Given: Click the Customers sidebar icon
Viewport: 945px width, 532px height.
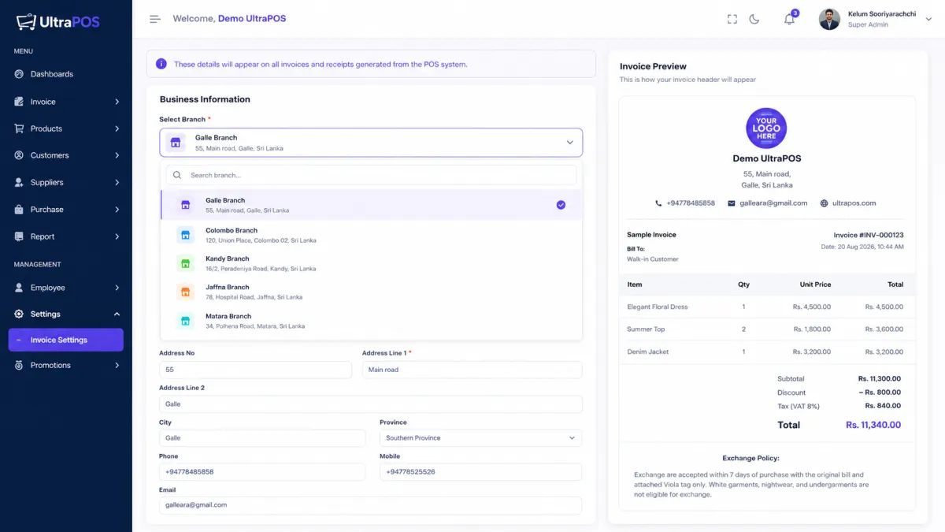Looking at the screenshot, I should [x=19, y=155].
